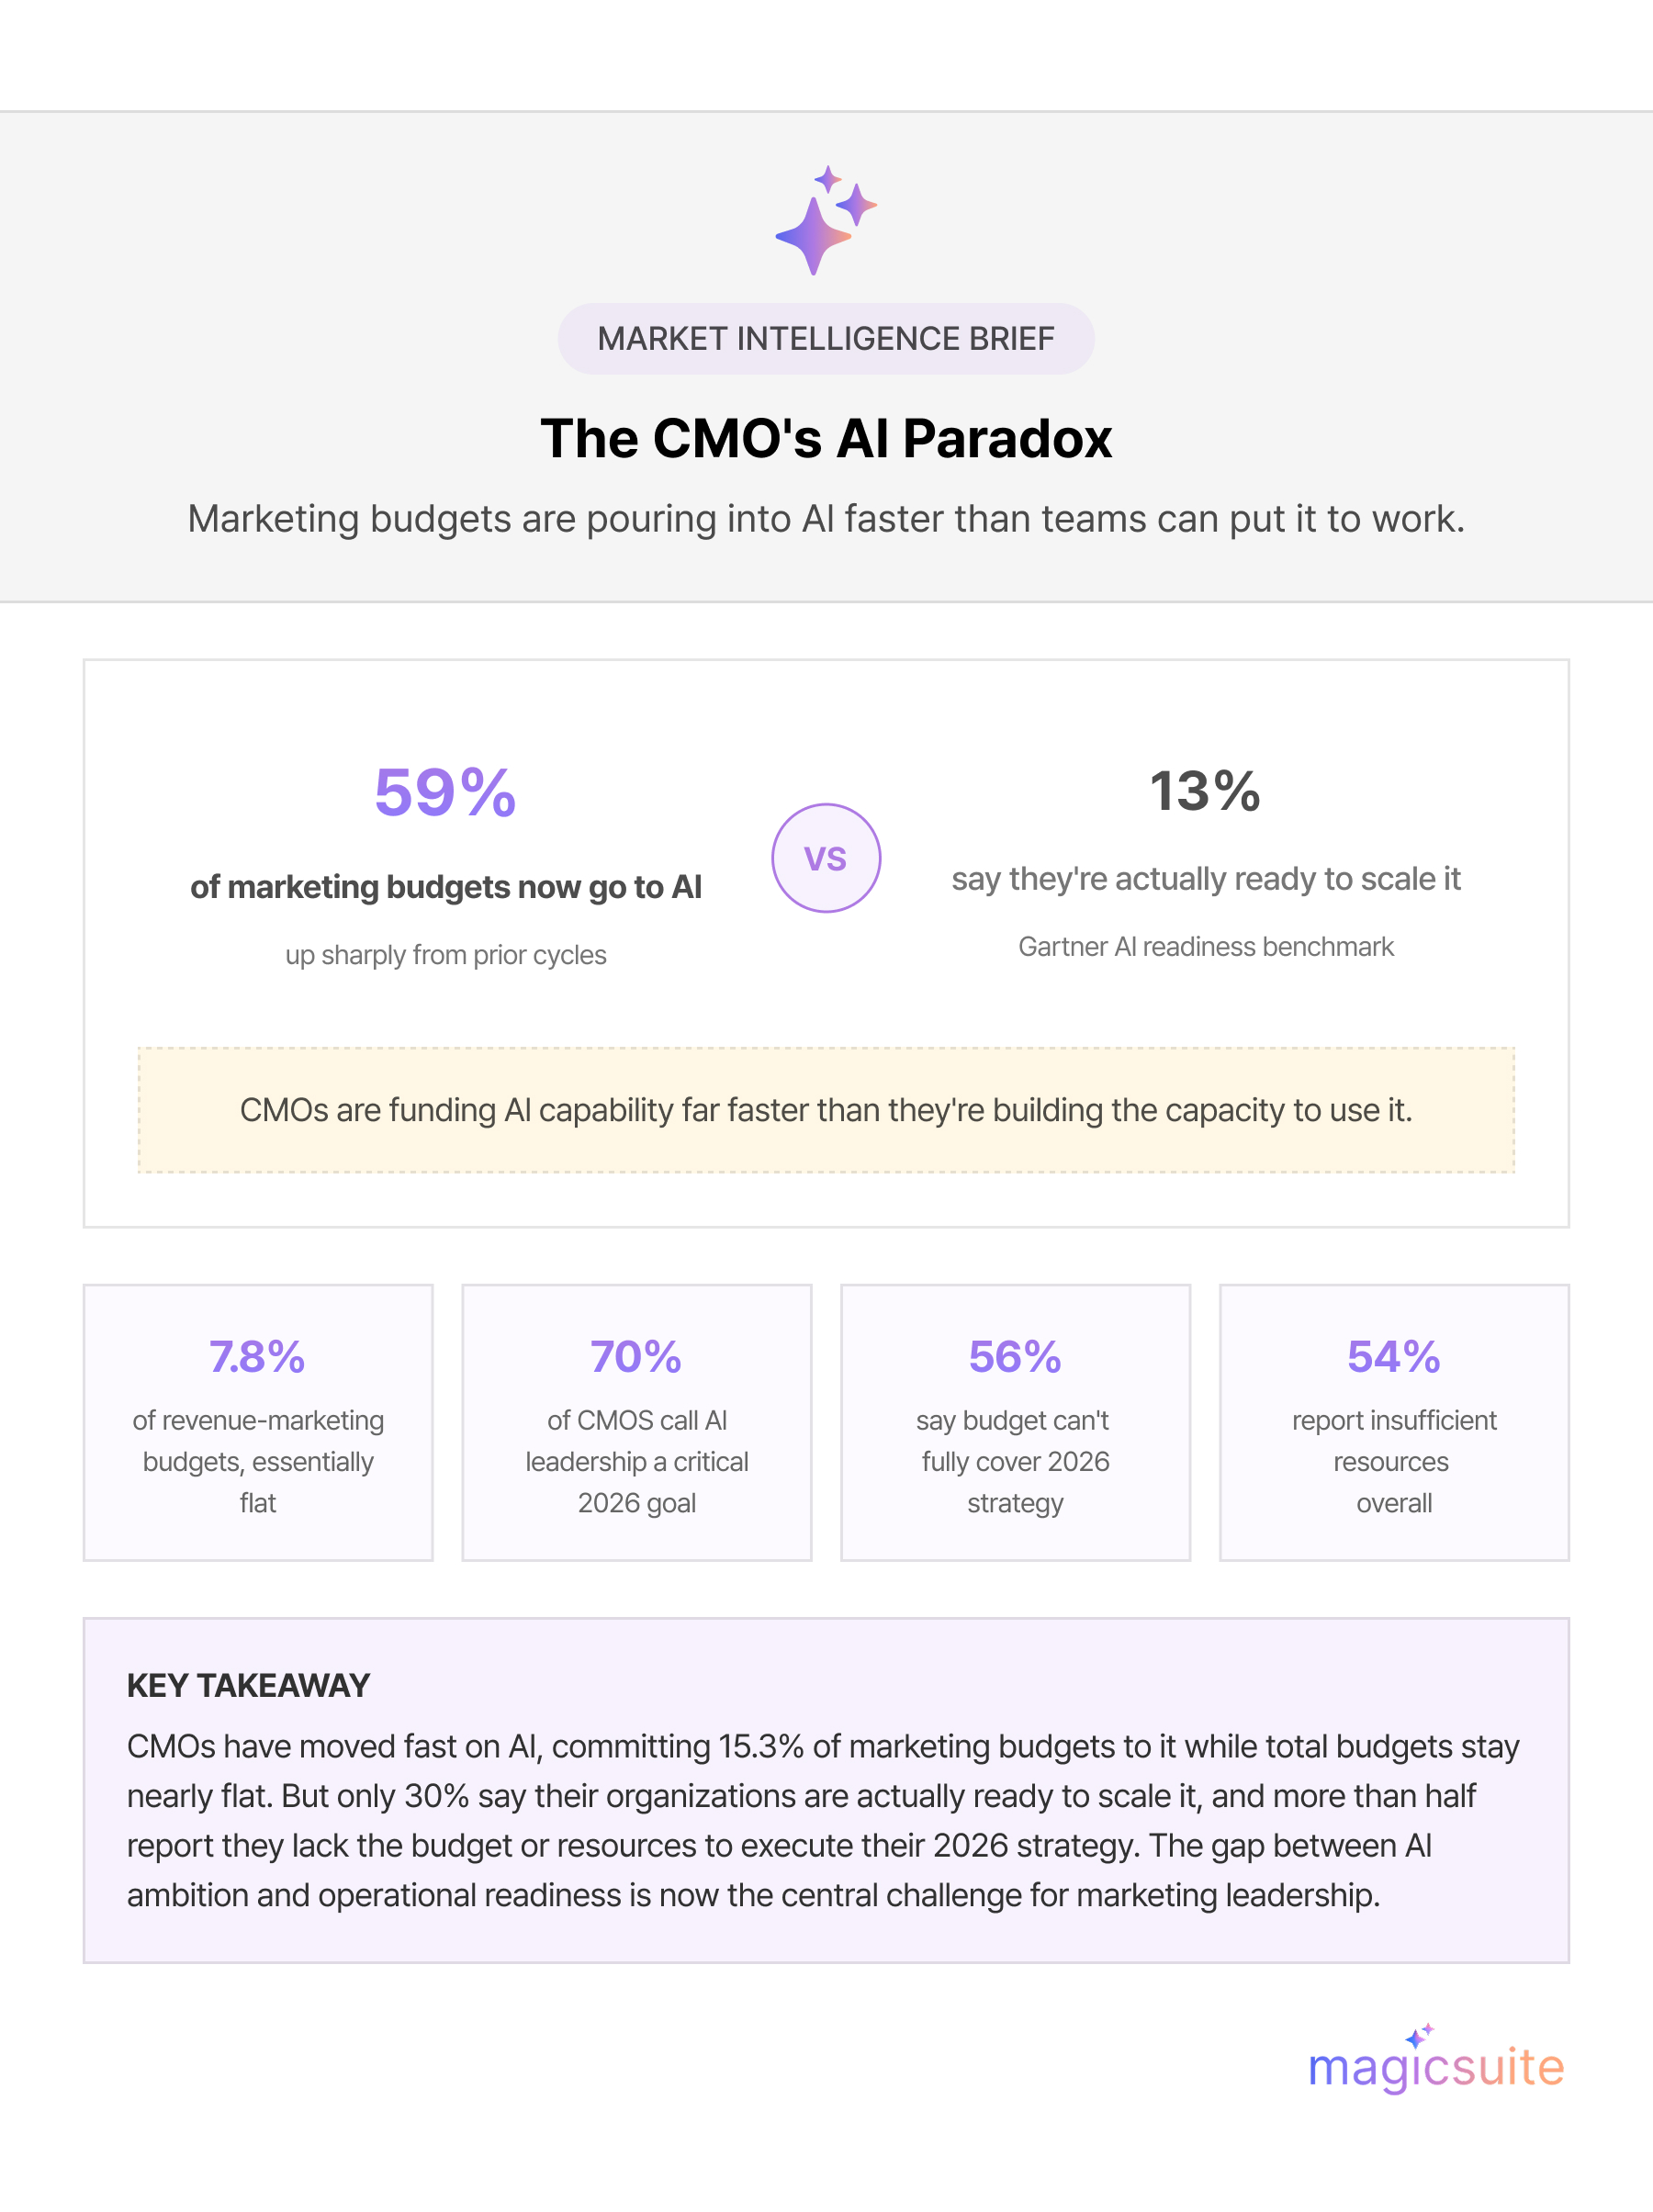This screenshot has height=2212, width=1653.
Task: Click the title The CMO's AI Paradox
Action: click(x=826, y=438)
